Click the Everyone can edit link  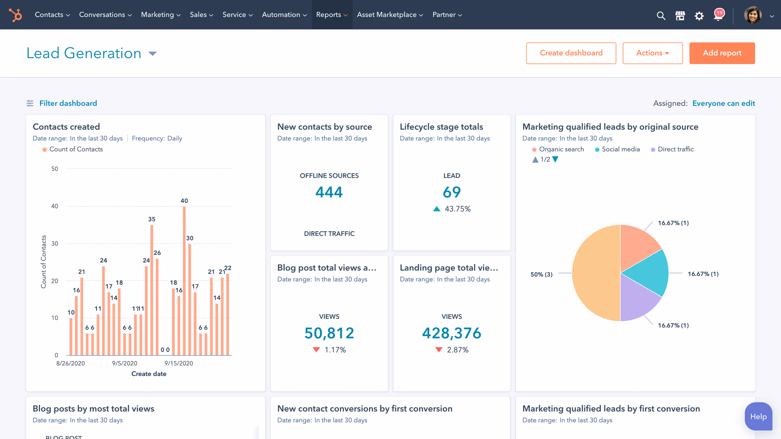point(724,103)
